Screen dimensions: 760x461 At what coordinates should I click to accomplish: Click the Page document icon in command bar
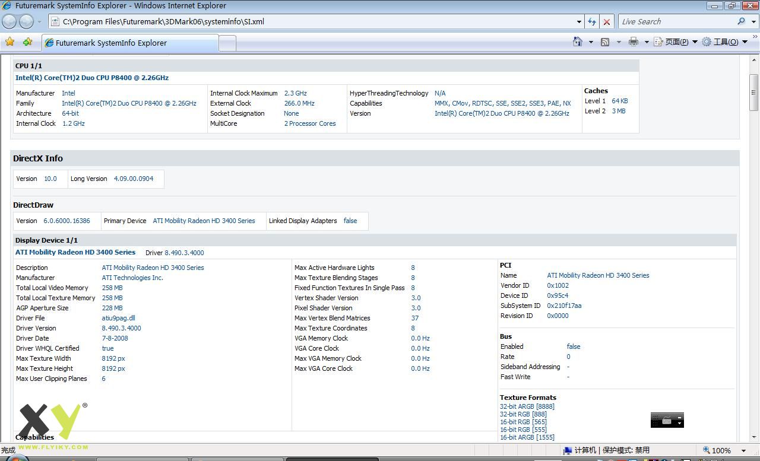click(x=658, y=42)
